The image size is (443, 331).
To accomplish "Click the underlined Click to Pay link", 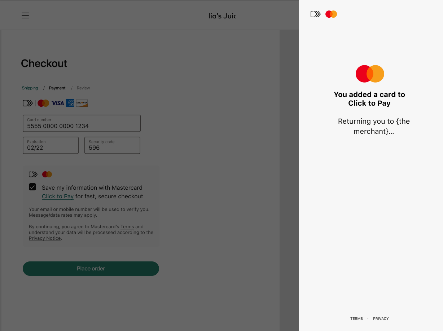I will click(x=58, y=196).
